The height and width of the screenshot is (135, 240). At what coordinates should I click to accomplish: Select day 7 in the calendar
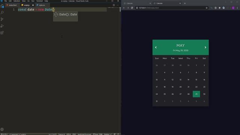point(188,72)
